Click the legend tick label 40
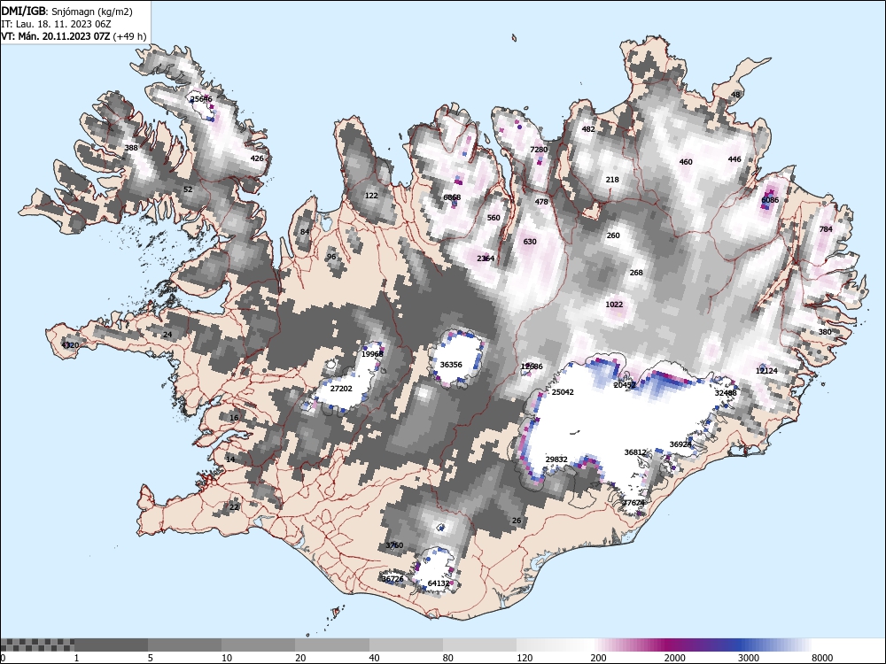Image resolution: width=886 pixels, height=664 pixels. click(374, 658)
